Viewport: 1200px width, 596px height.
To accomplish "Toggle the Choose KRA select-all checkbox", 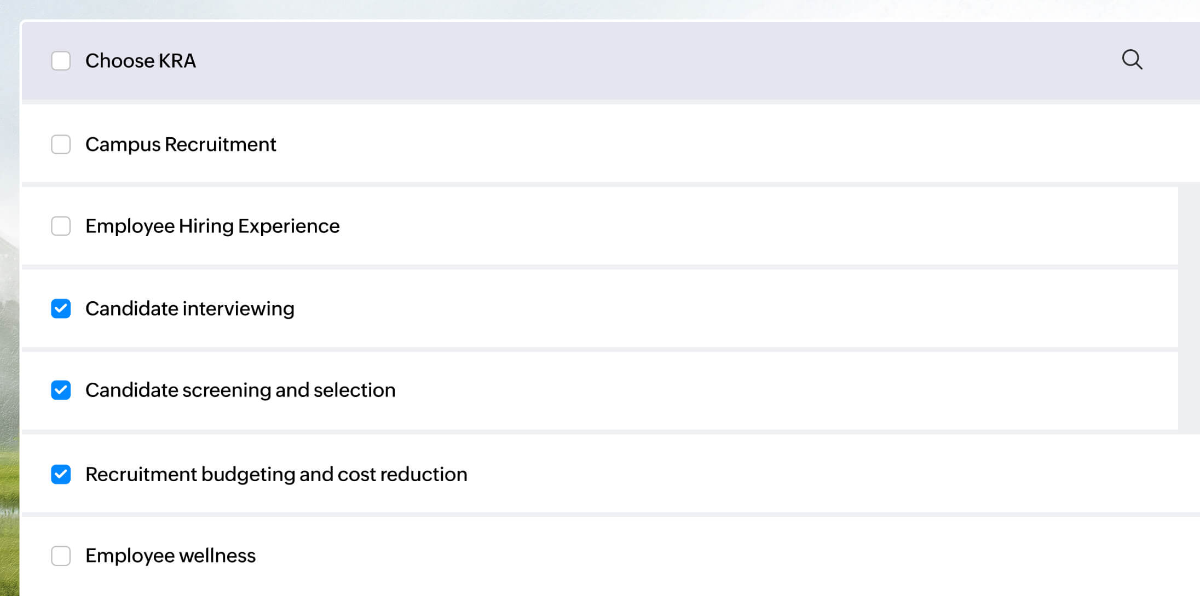I will tap(61, 61).
